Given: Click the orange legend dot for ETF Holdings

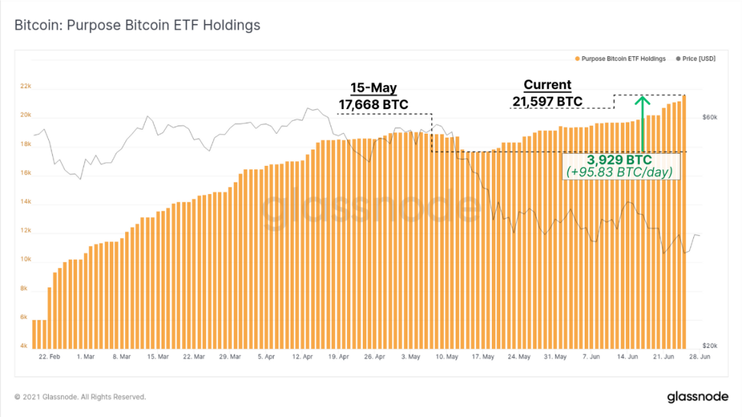Looking at the screenshot, I should pos(577,58).
